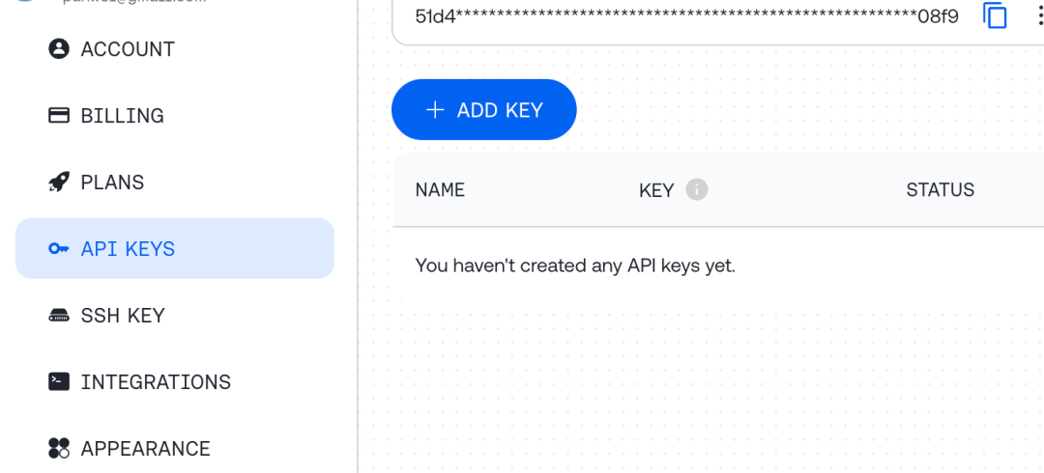Image resolution: width=1044 pixels, height=473 pixels.
Task: Open the three-dot options menu
Action: (x=1038, y=15)
